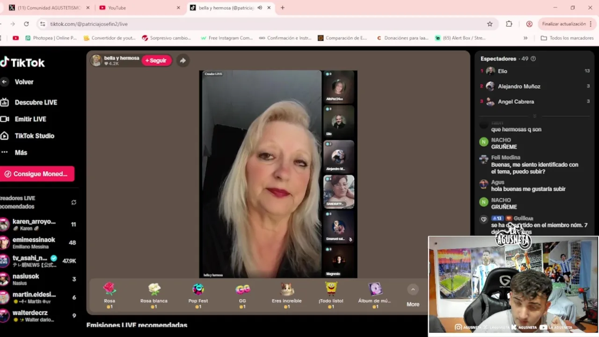This screenshot has width=599, height=337.
Task: Open Convertidor de youtube bookmark
Action: (110, 38)
